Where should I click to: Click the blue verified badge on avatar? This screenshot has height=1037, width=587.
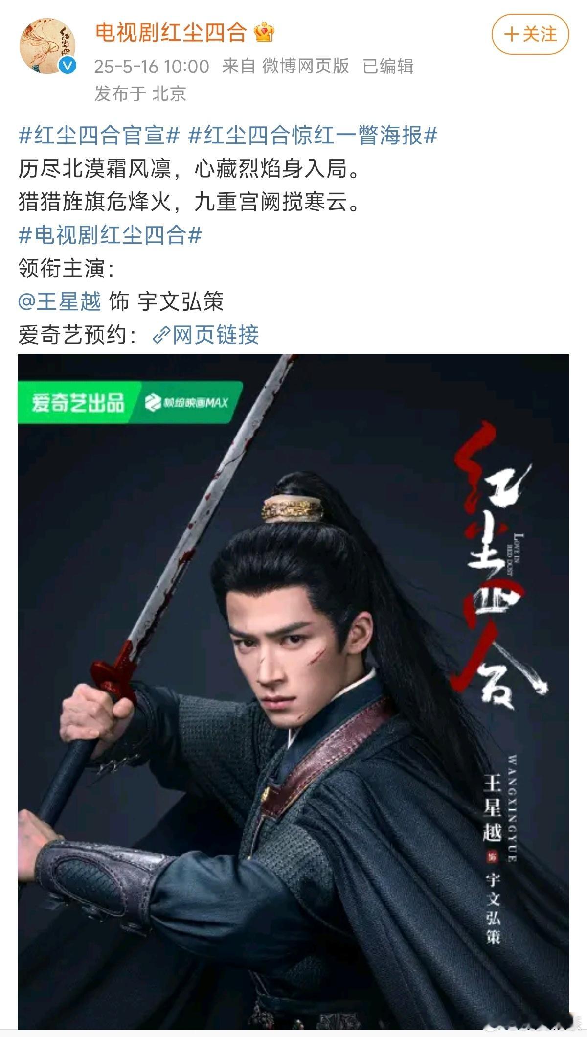click(x=68, y=66)
